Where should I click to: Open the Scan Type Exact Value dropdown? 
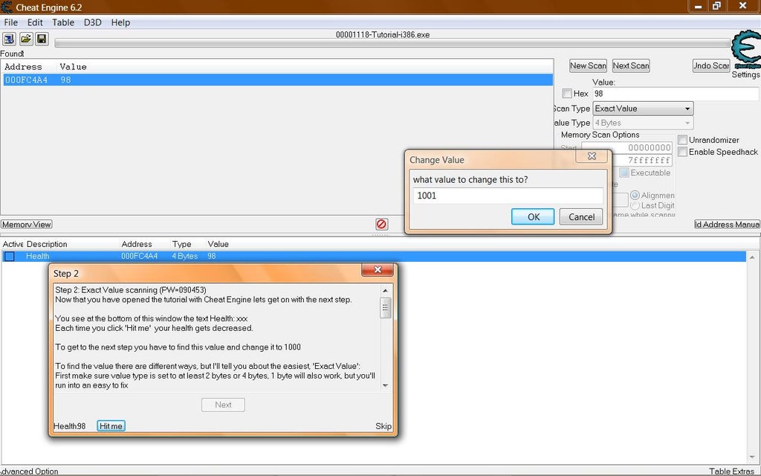(x=643, y=109)
